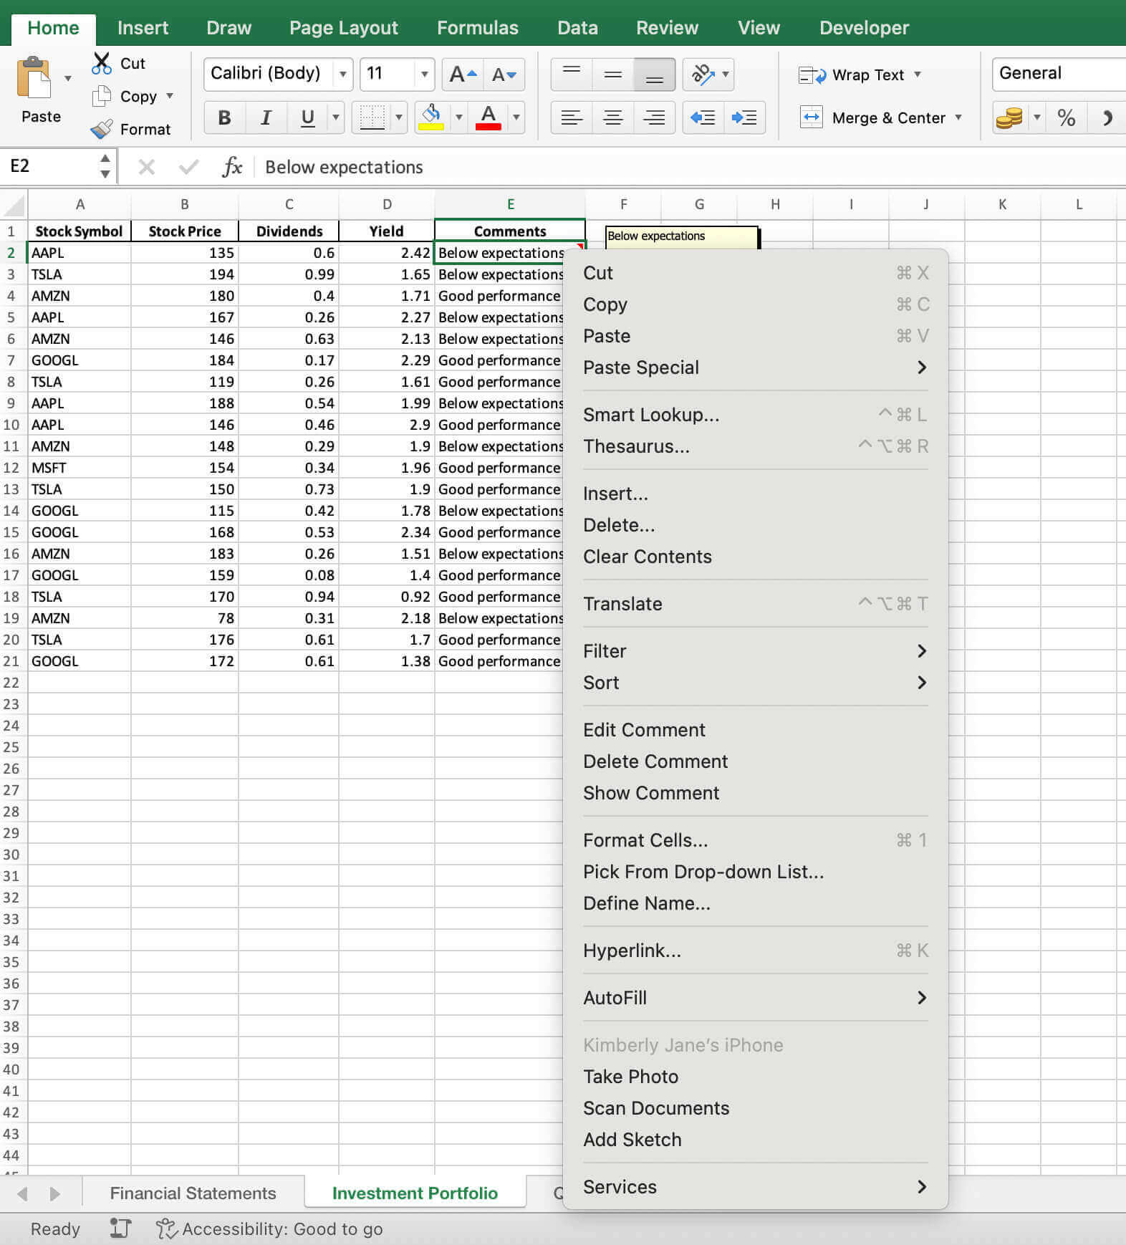1126x1245 pixels.
Task: Decrease font size with the small A icon
Action: 504,74
